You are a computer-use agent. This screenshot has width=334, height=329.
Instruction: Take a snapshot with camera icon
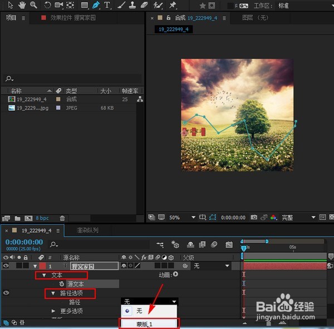tap(254, 217)
